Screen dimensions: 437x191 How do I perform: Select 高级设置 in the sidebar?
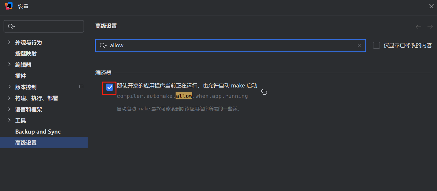pyautogui.click(x=26, y=143)
